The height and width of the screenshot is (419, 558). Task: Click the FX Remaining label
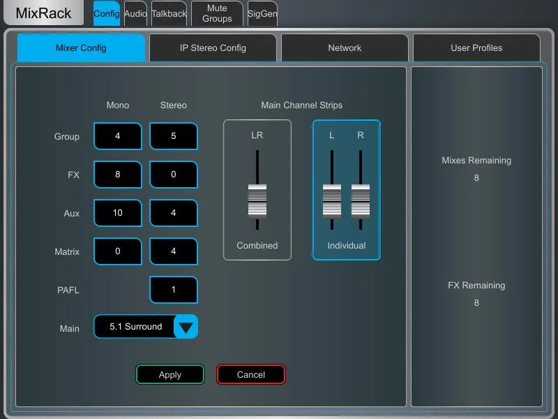coord(476,286)
